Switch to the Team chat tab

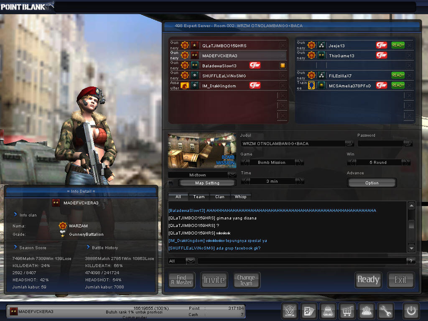(x=199, y=197)
